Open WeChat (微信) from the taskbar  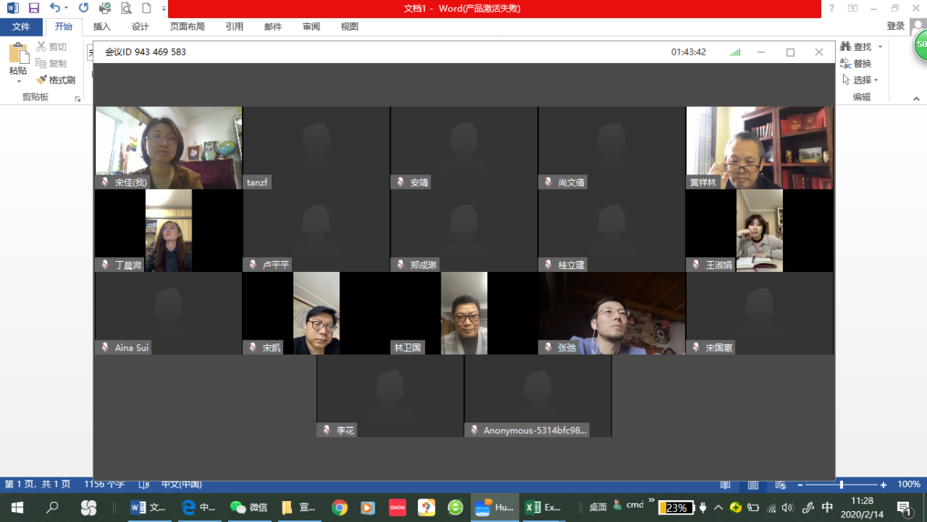pyautogui.click(x=248, y=507)
